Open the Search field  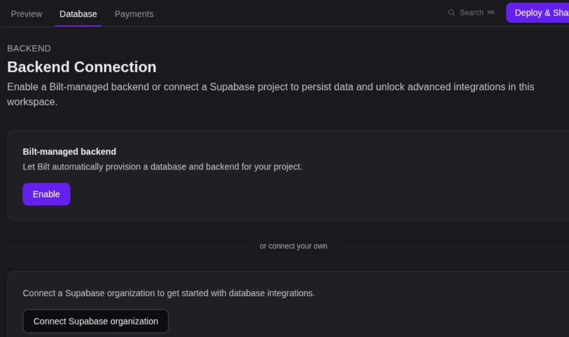[471, 13]
